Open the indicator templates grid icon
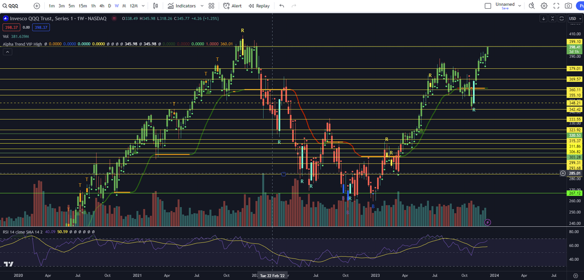Screen dimensions: 584x280 (x=211, y=6)
